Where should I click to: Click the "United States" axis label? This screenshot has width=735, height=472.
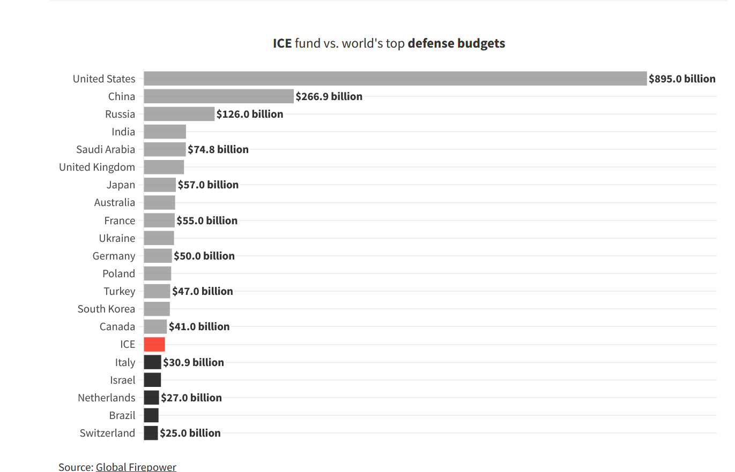pyautogui.click(x=104, y=79)
